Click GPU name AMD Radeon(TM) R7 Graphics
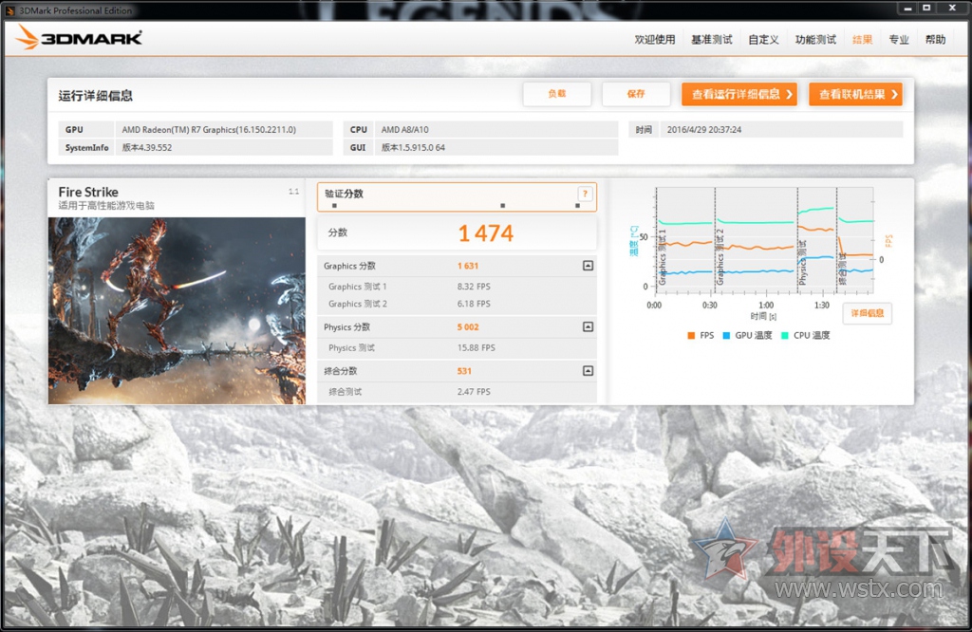 (209, 129)
